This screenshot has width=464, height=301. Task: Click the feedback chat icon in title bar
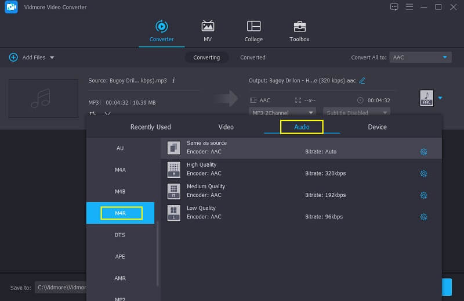coord(394,7)
